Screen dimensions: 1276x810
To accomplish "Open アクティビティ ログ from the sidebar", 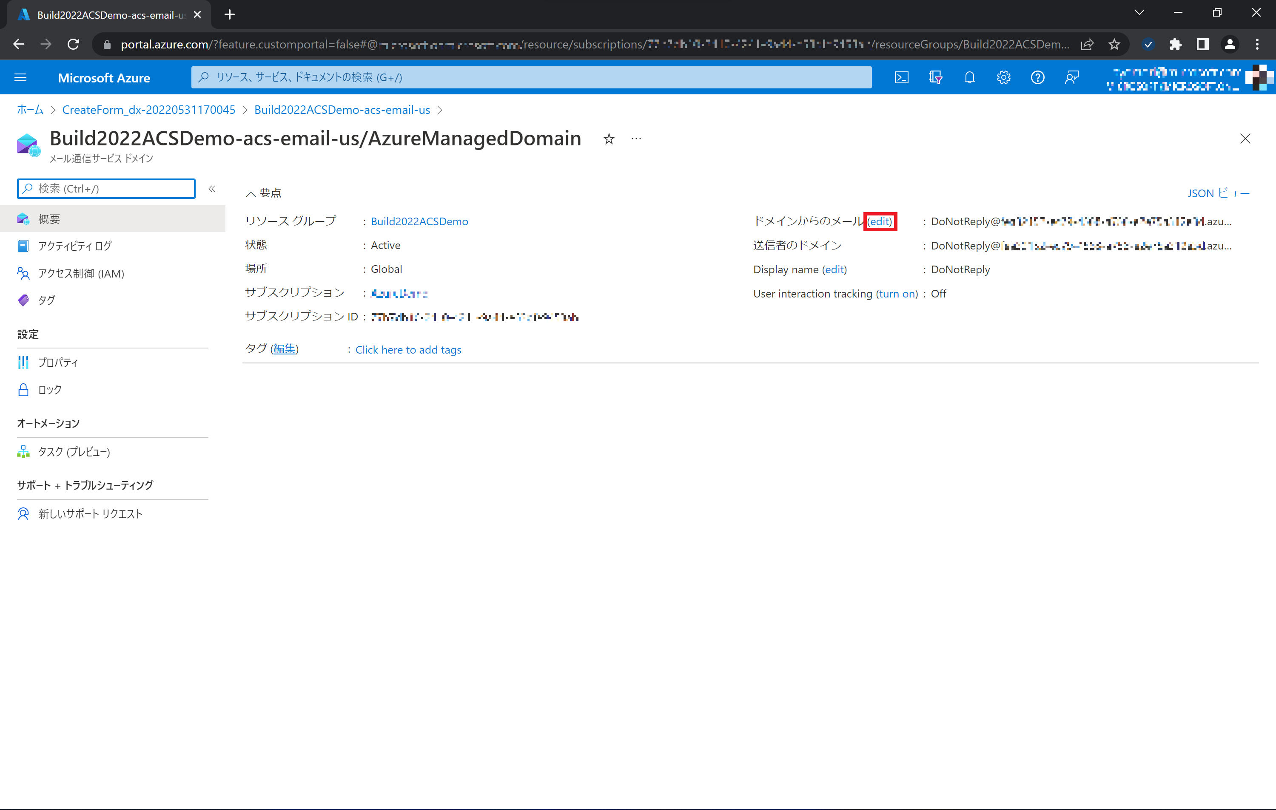I will click(74, 246).
